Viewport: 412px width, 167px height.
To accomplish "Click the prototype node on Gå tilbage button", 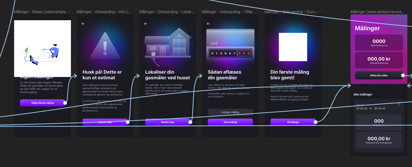I will pyautogui.click(x=316, y=122).
